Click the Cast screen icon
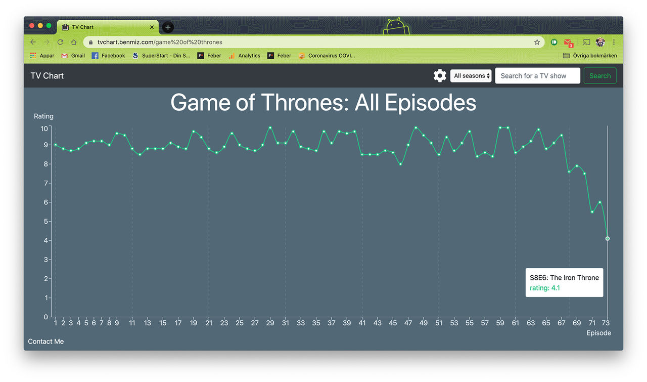Image resolution: width=647 pixels, height=382 pixels. pos(586,42)
